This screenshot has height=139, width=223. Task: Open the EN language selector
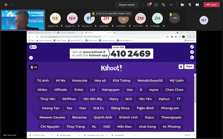pos(33,47)
